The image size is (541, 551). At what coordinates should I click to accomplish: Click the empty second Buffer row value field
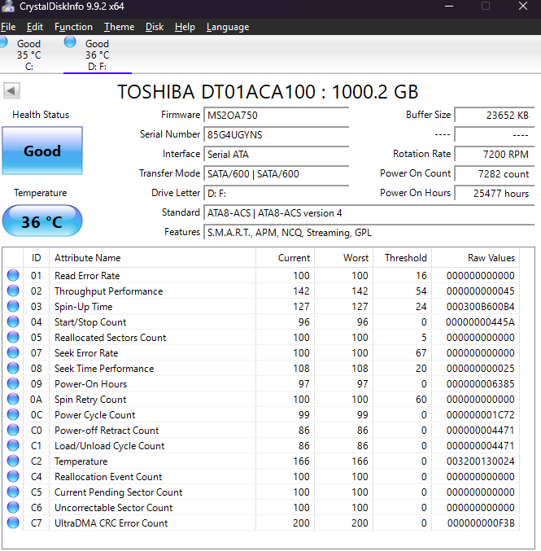click(495, 135)
